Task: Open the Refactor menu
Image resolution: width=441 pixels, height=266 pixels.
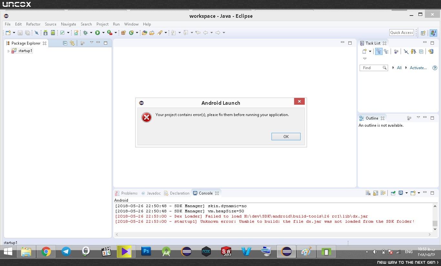Action: click(x=33, y=24)
